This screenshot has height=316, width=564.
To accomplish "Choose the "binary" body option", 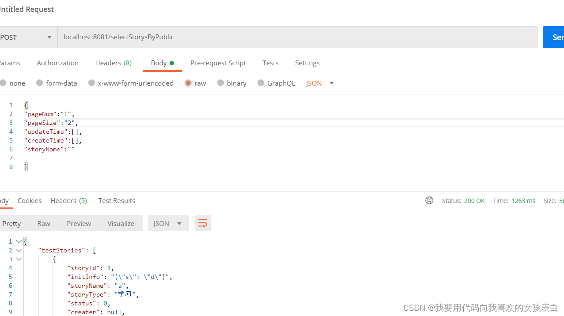I will pos(231,83).
